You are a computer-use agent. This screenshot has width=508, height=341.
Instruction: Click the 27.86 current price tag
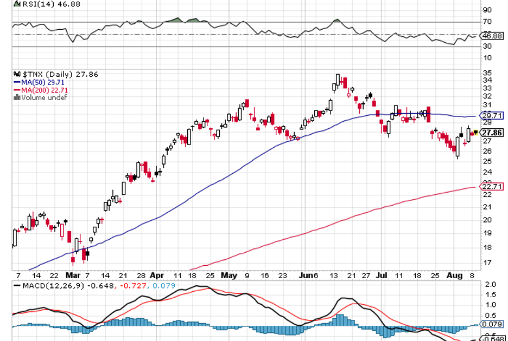click(x=491, y=133)
